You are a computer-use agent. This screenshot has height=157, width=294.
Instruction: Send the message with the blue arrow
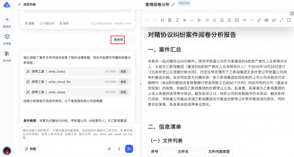[x=129, y=149]
